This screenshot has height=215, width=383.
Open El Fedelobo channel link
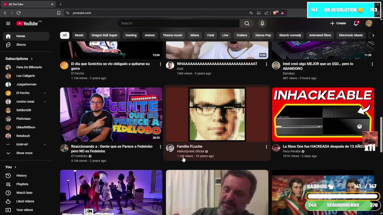pos(79,156)
